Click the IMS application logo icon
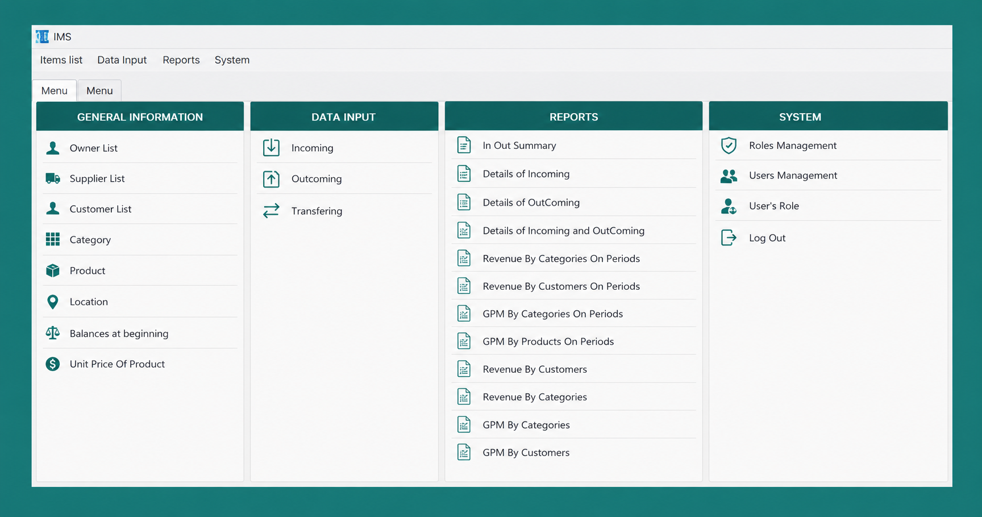Image resolution: width=982 pixels, height=517 pixels. click(42, 37)
